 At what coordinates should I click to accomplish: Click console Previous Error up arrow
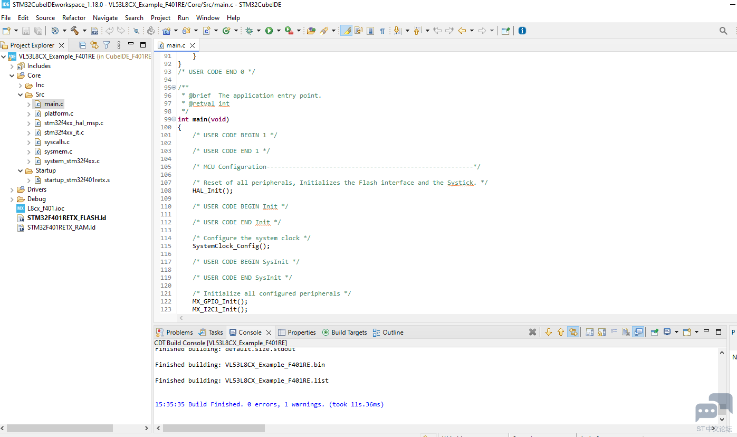561,332
